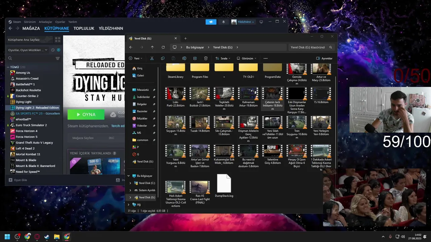Select the DumpStack.log file

(224, 186)
